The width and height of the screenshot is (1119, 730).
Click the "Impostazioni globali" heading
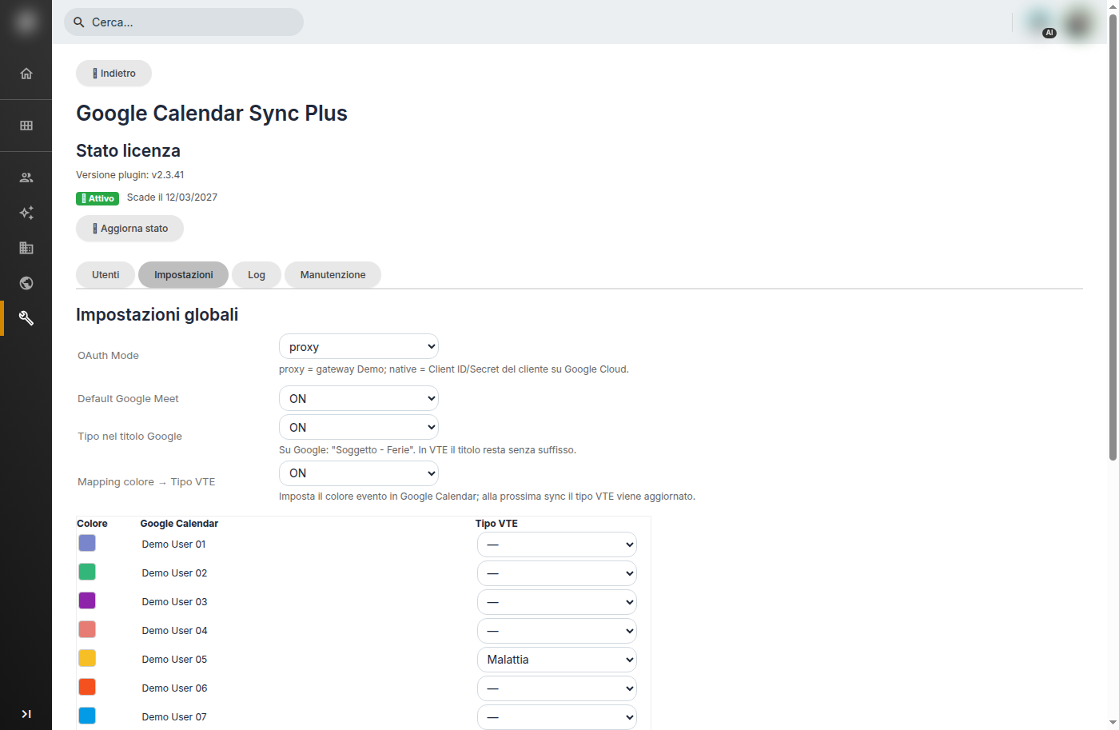click(157, 314)
